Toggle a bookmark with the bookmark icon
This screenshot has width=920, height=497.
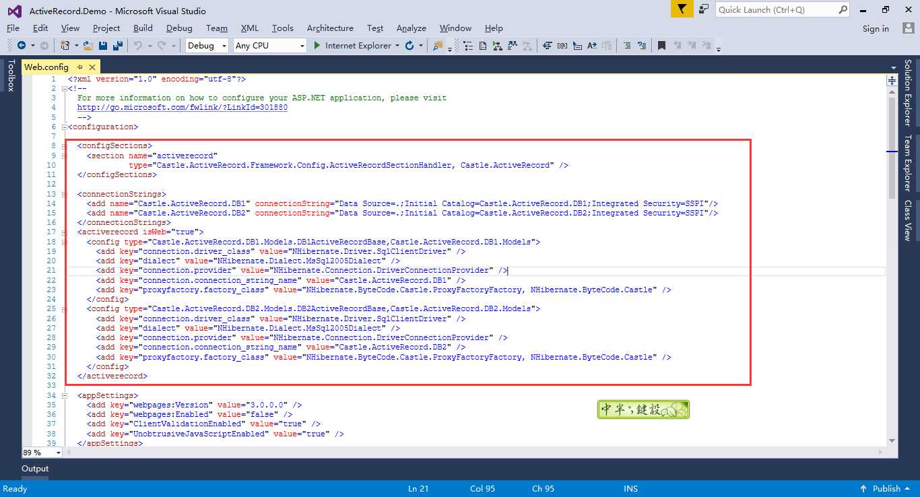661,46
